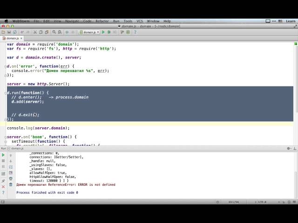Click the Save All floppy icon

point(9,32)
